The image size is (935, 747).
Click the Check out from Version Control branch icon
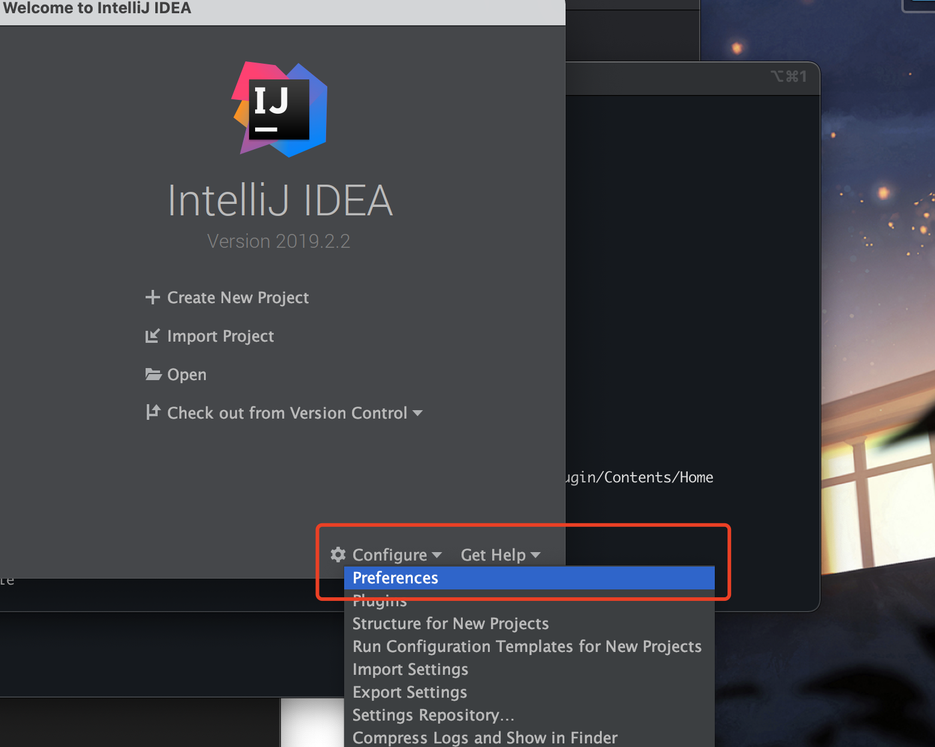(154, 412)
